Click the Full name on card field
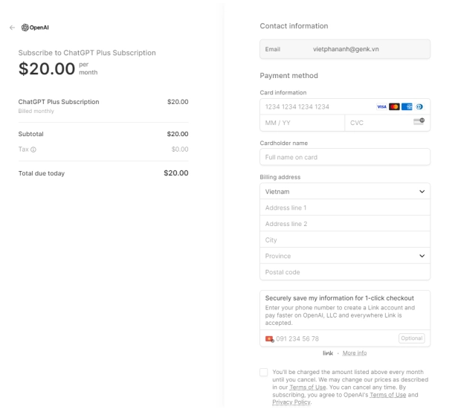458x412 pixels. [x=345, y=157]
